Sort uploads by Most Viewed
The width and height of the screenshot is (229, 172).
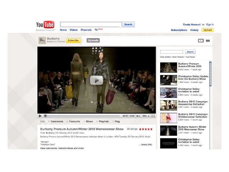178,57
